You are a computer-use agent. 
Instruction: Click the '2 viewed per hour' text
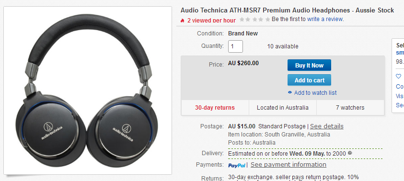tap(211, 21)
